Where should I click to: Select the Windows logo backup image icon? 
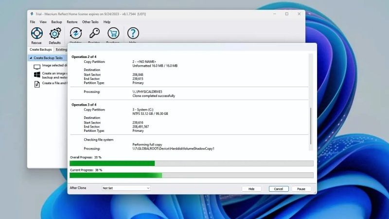[x=37, y=75]
